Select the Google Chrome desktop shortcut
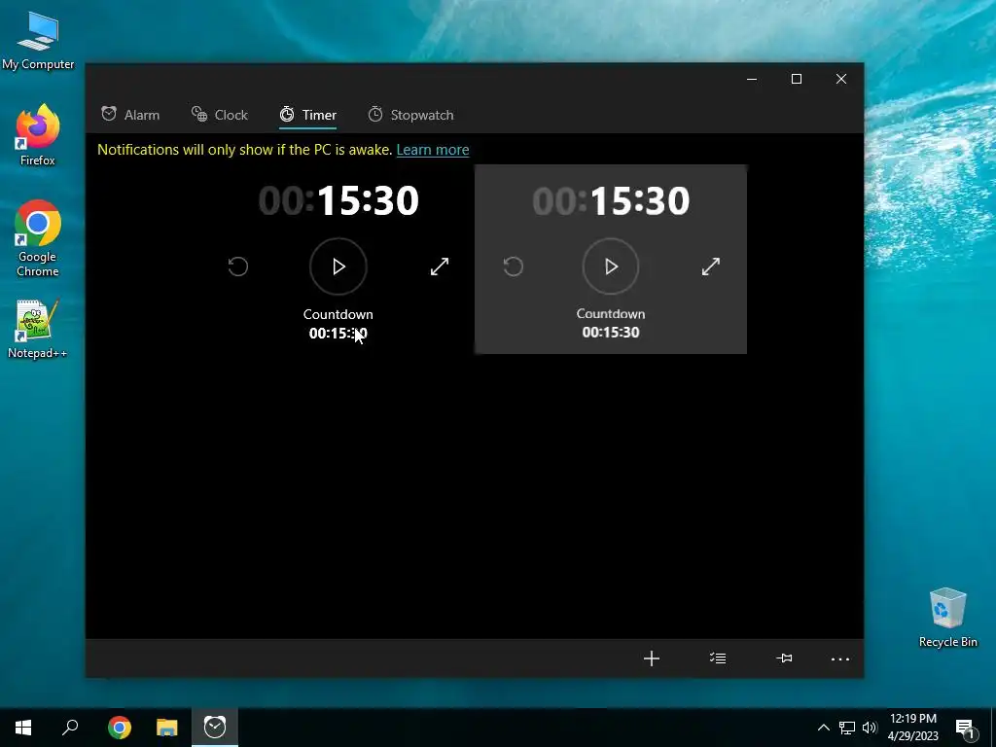Screen dimensions: 996x747 (x=38, y=238)
